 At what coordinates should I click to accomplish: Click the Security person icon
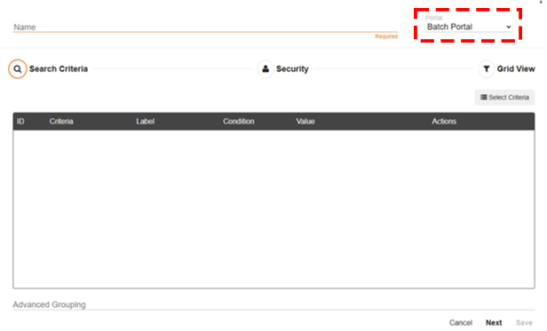point(266,69)
